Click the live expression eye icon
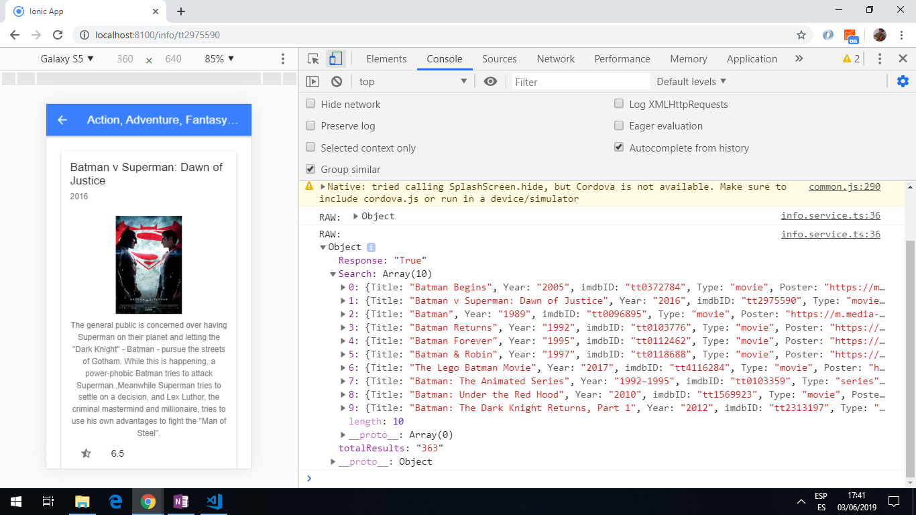This screenshot has height=515, width=916. click(x=491, y=82)
